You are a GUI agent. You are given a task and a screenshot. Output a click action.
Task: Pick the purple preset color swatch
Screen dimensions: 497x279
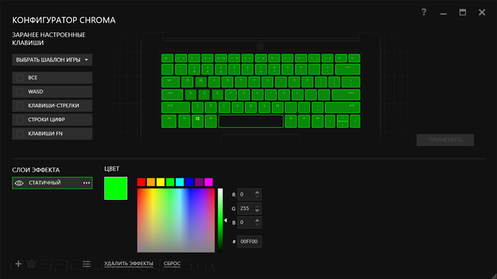(199, 182)
